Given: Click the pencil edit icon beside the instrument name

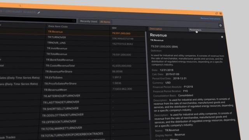Looking at the screenshot, I should (x=39, y=13).
